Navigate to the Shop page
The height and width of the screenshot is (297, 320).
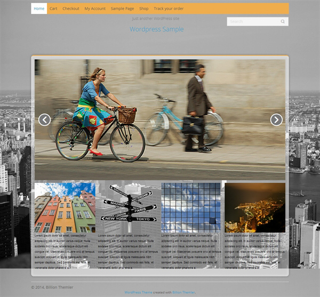(x=144, y=9)
